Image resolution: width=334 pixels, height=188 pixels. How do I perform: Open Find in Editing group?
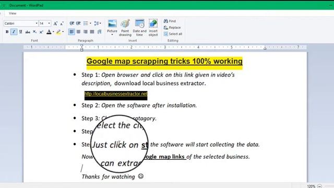click(170, 21)
